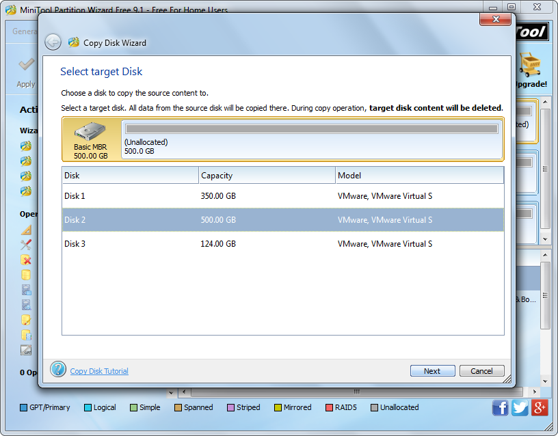Screen dimensions: 558x436
Task: Click the Model column header
Action: click(x=420, y=176)
